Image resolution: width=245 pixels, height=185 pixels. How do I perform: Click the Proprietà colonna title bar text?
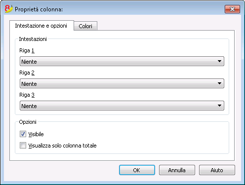39,9
